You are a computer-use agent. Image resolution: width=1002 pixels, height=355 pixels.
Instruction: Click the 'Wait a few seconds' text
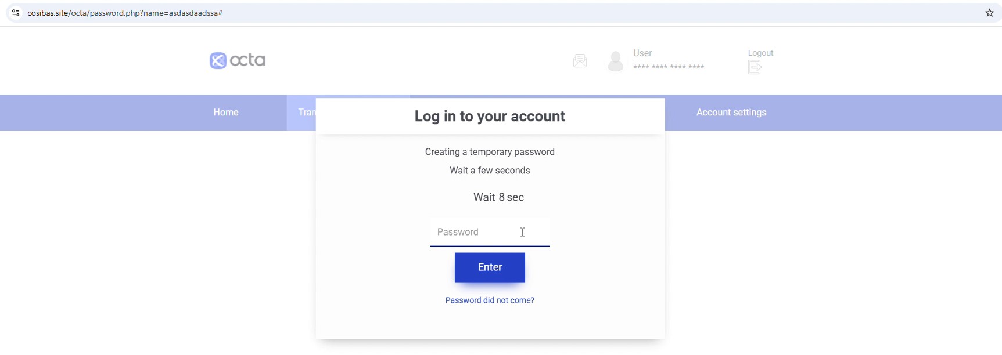pyautogui.click(x=490, y=171)
